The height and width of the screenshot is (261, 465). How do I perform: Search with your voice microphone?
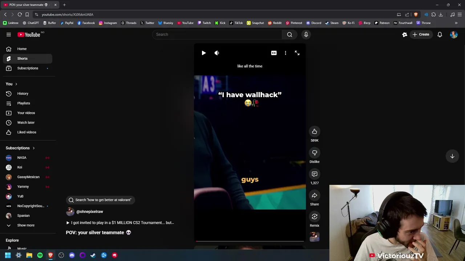(306, 34)
